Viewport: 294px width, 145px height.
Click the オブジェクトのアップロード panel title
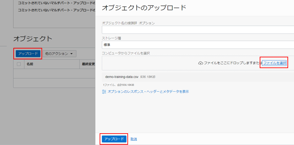[144, 8]
